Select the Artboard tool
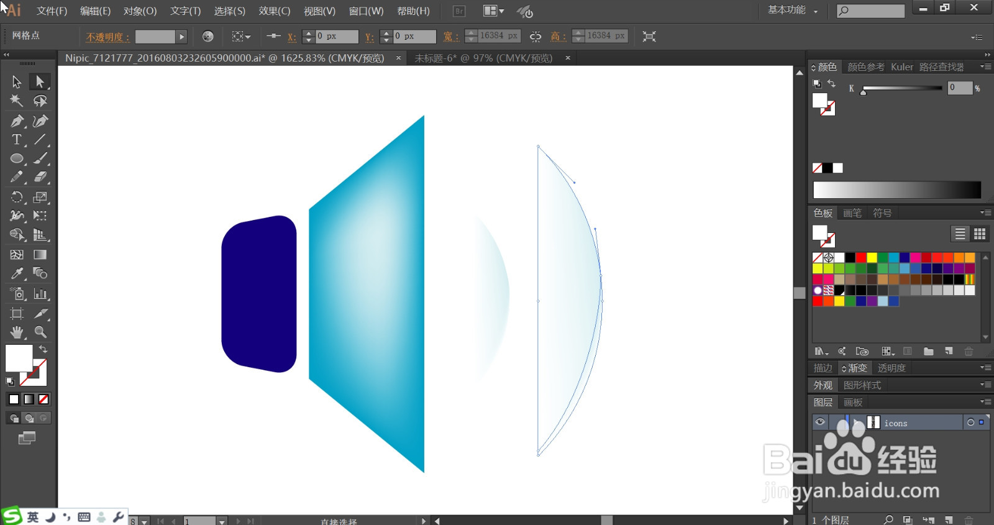 [17, 313]
